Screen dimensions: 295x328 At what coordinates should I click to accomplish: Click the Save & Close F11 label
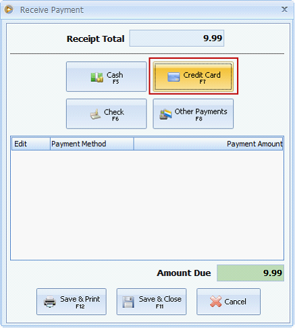[160, 302]
